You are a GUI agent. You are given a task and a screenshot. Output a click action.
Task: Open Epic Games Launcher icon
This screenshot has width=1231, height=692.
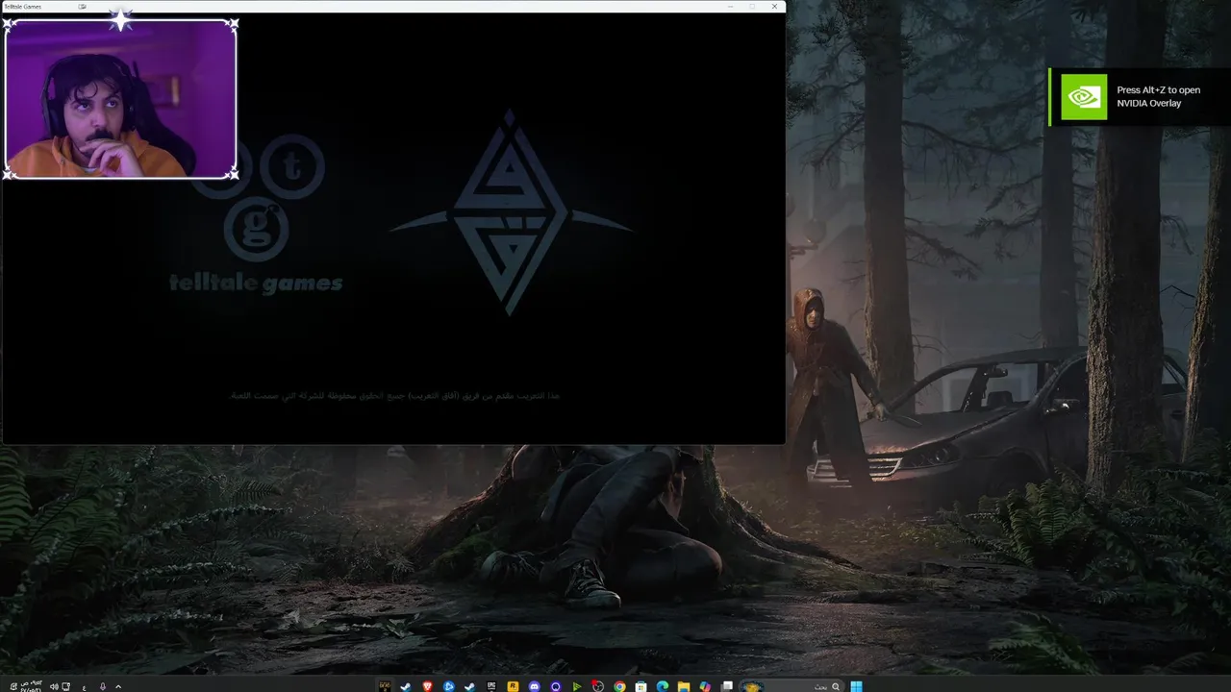(491, 686)
